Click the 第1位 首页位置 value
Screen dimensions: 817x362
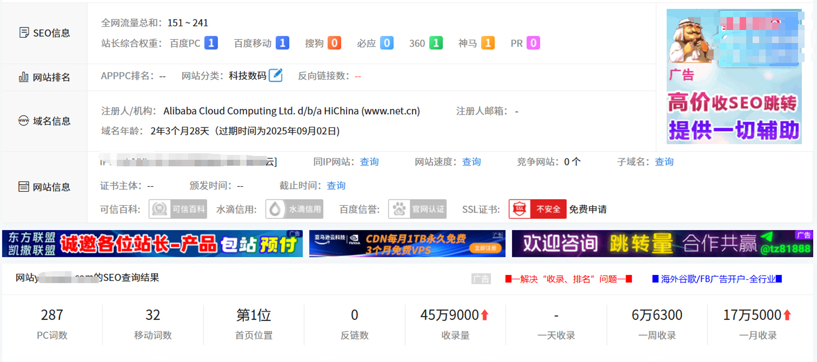coord(254,315)
